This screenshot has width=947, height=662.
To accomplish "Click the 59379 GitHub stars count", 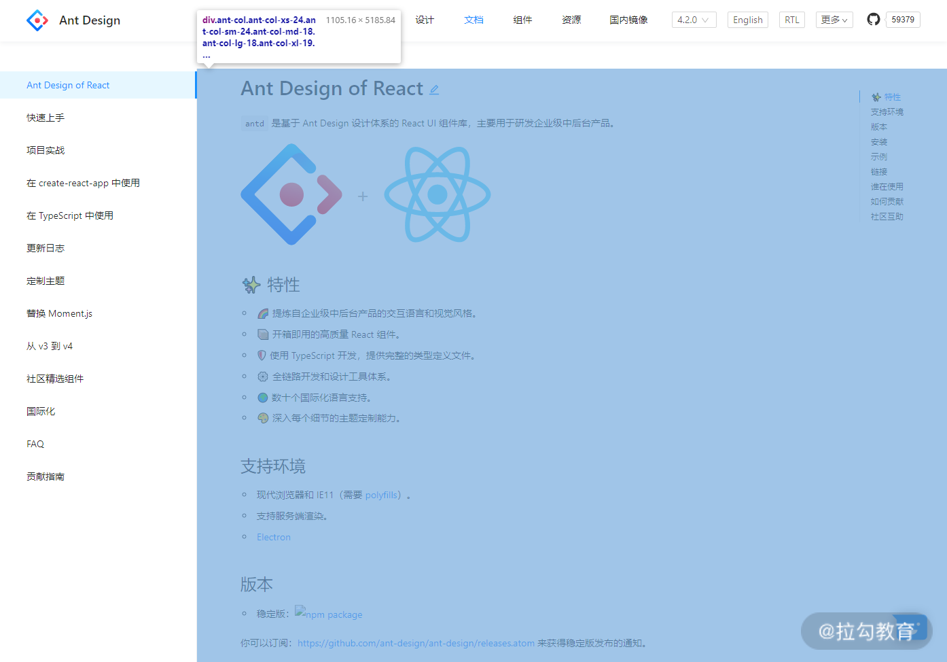I will point(903,20).
